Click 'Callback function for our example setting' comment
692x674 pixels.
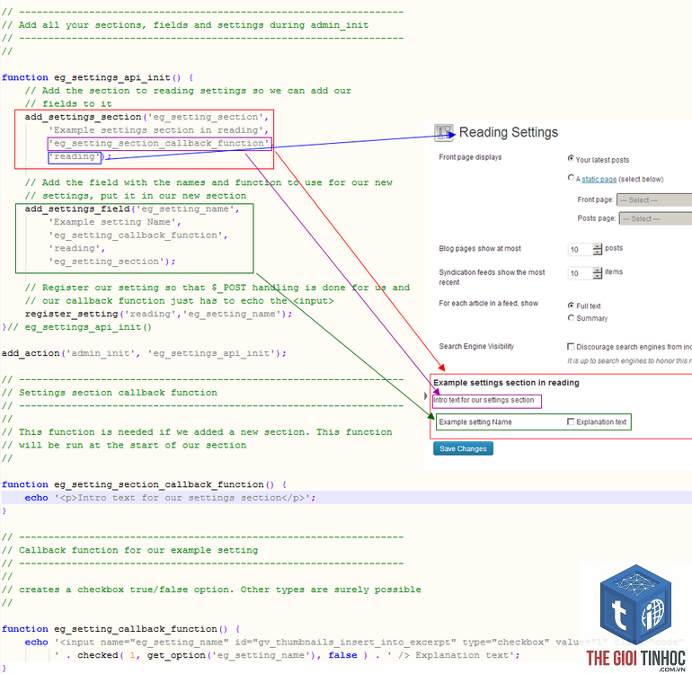pyautogui.click(x=138, y=550)
